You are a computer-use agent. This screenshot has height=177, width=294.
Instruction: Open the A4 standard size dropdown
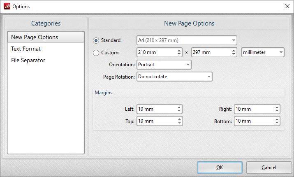187,40
